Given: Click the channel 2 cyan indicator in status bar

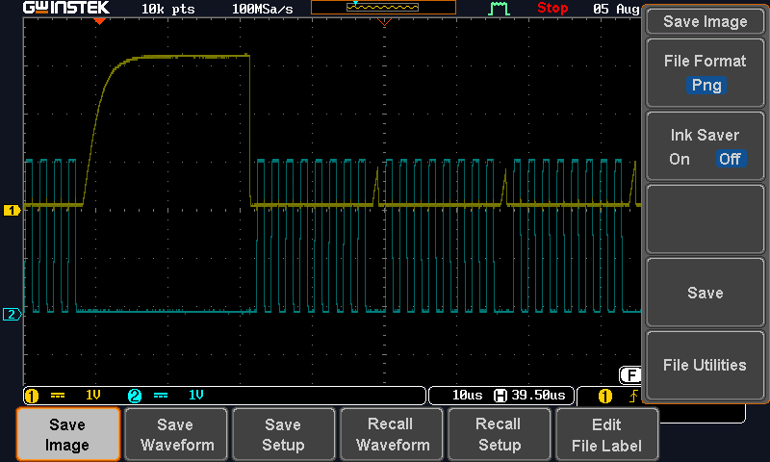Looking at the screenshot, I should click(135, 396).
